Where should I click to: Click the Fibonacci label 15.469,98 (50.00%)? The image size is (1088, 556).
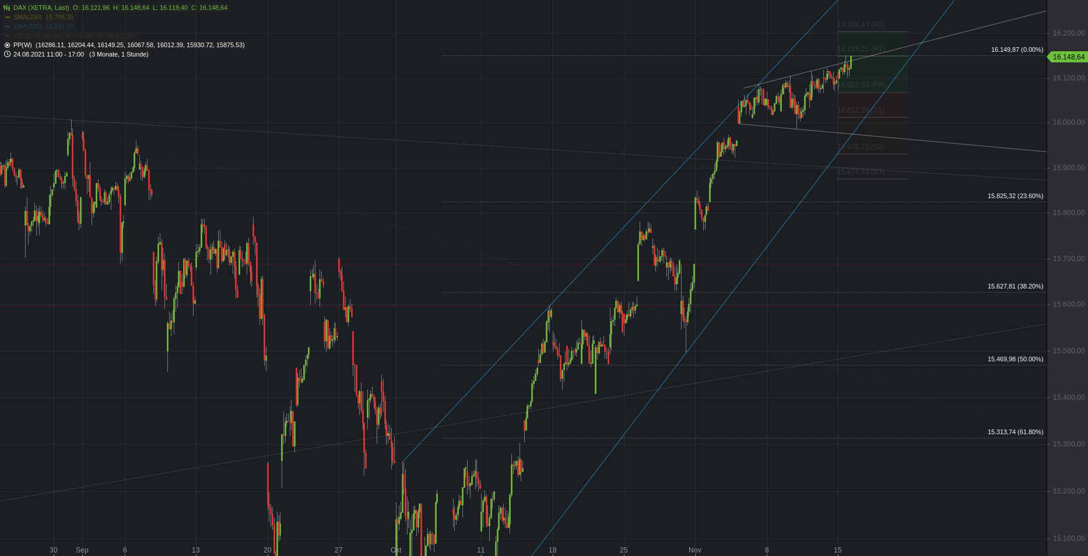coord(1015,359)
